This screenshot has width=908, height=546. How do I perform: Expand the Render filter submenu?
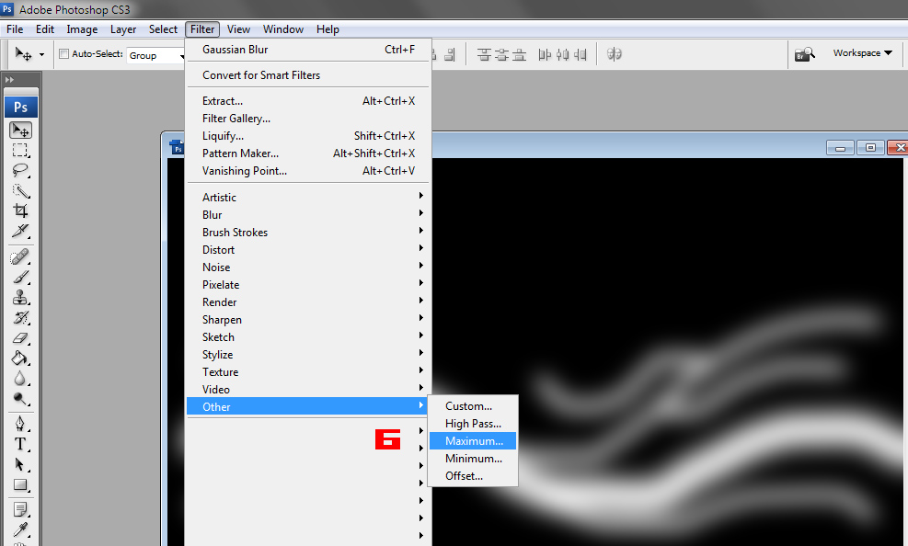[x=309, y=301]
